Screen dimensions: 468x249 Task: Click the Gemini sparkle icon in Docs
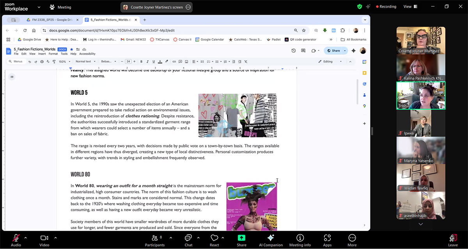coord(353,51)
